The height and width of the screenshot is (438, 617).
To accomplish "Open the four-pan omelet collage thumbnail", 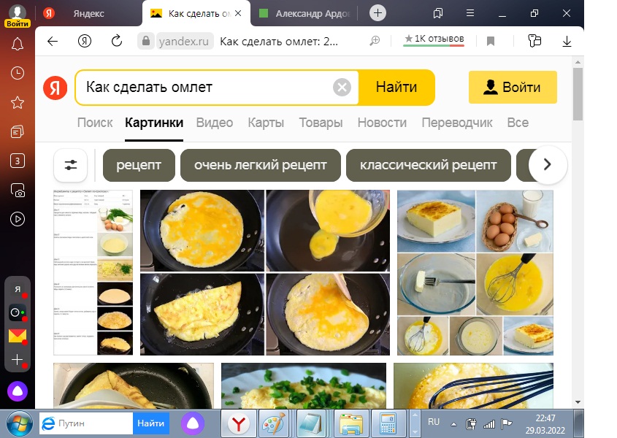I will click(265, 273).
